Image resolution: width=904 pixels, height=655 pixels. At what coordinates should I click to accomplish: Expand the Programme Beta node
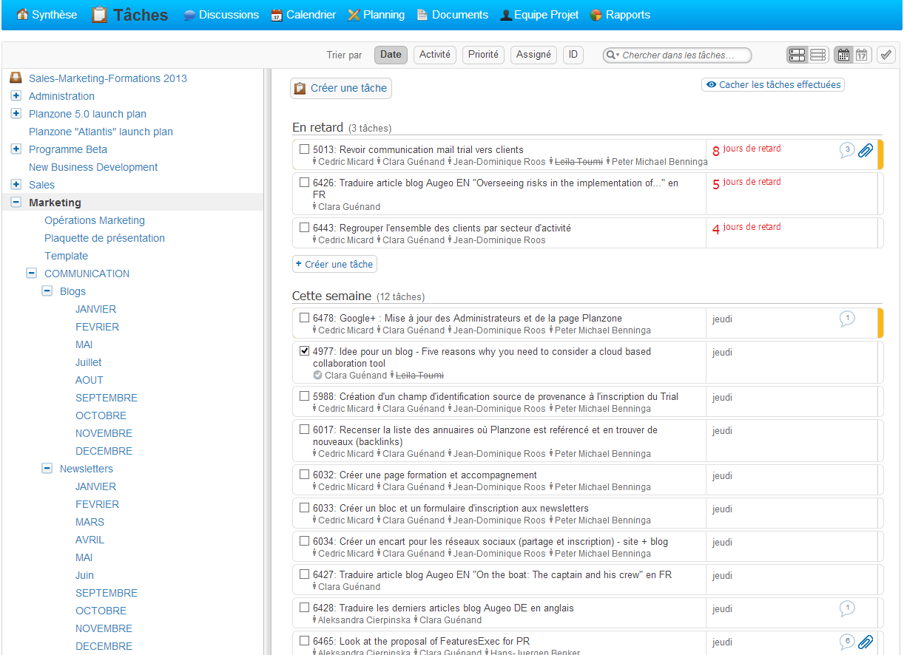point(16,149)
